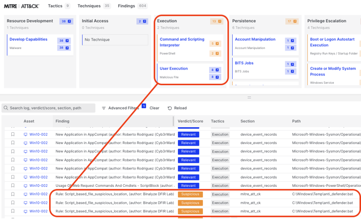Screen dimensions: 361x219
Task: Click the No Technique placeholder box
Action: [115, 40]
